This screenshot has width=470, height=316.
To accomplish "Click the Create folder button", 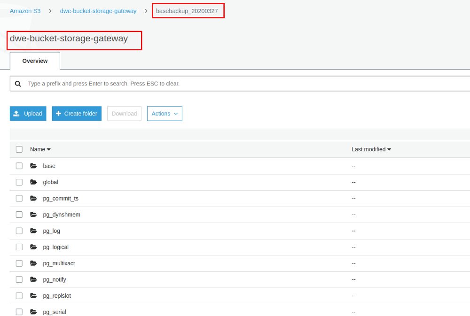I will click(77, 114).
